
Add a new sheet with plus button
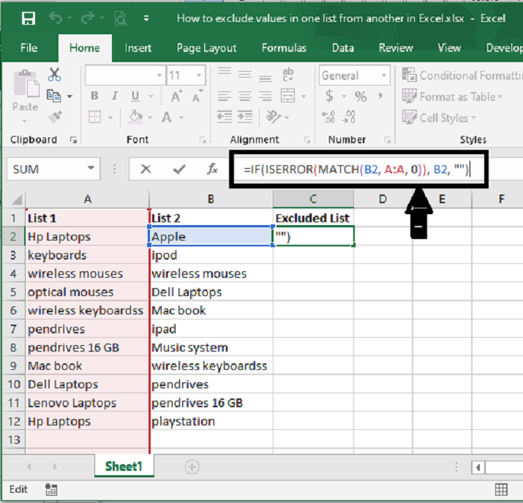(192, 467)
